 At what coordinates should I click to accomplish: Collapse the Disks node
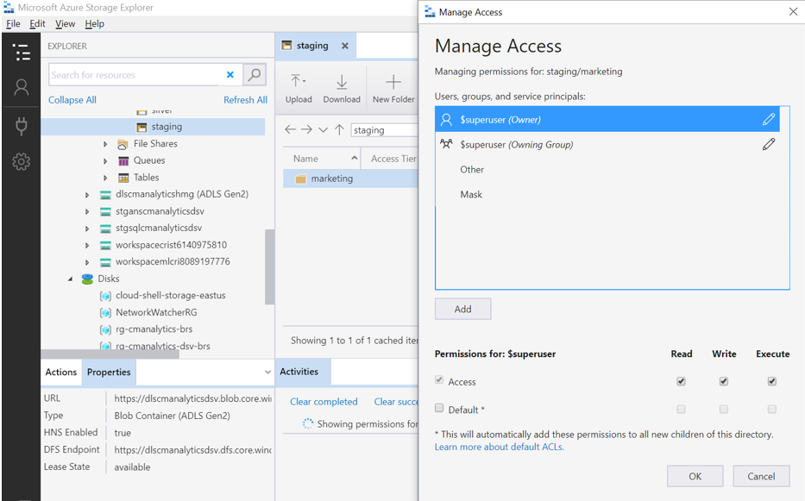[x=71, y=279]
